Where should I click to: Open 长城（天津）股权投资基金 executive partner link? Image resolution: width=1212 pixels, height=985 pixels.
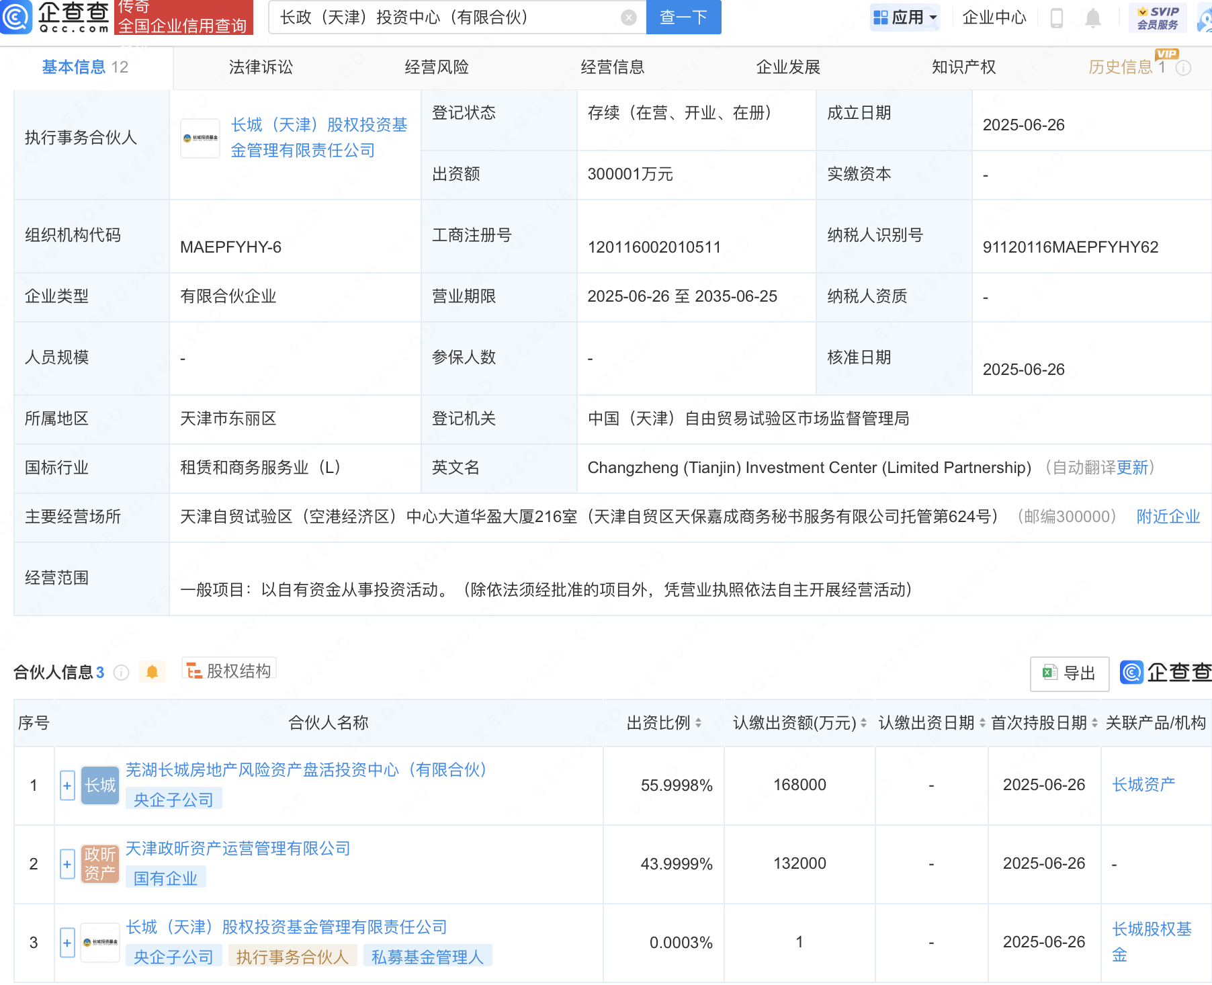click(319, 138)
